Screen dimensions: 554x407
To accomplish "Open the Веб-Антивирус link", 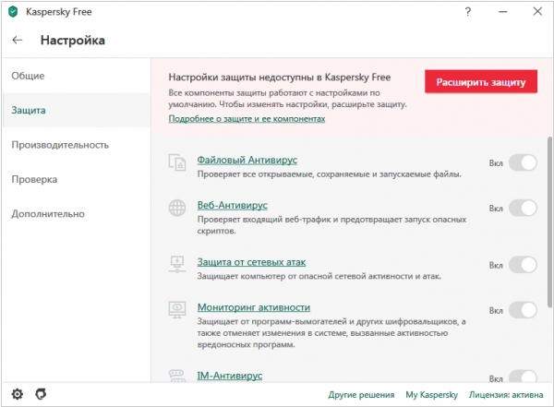I will point(232,205).
